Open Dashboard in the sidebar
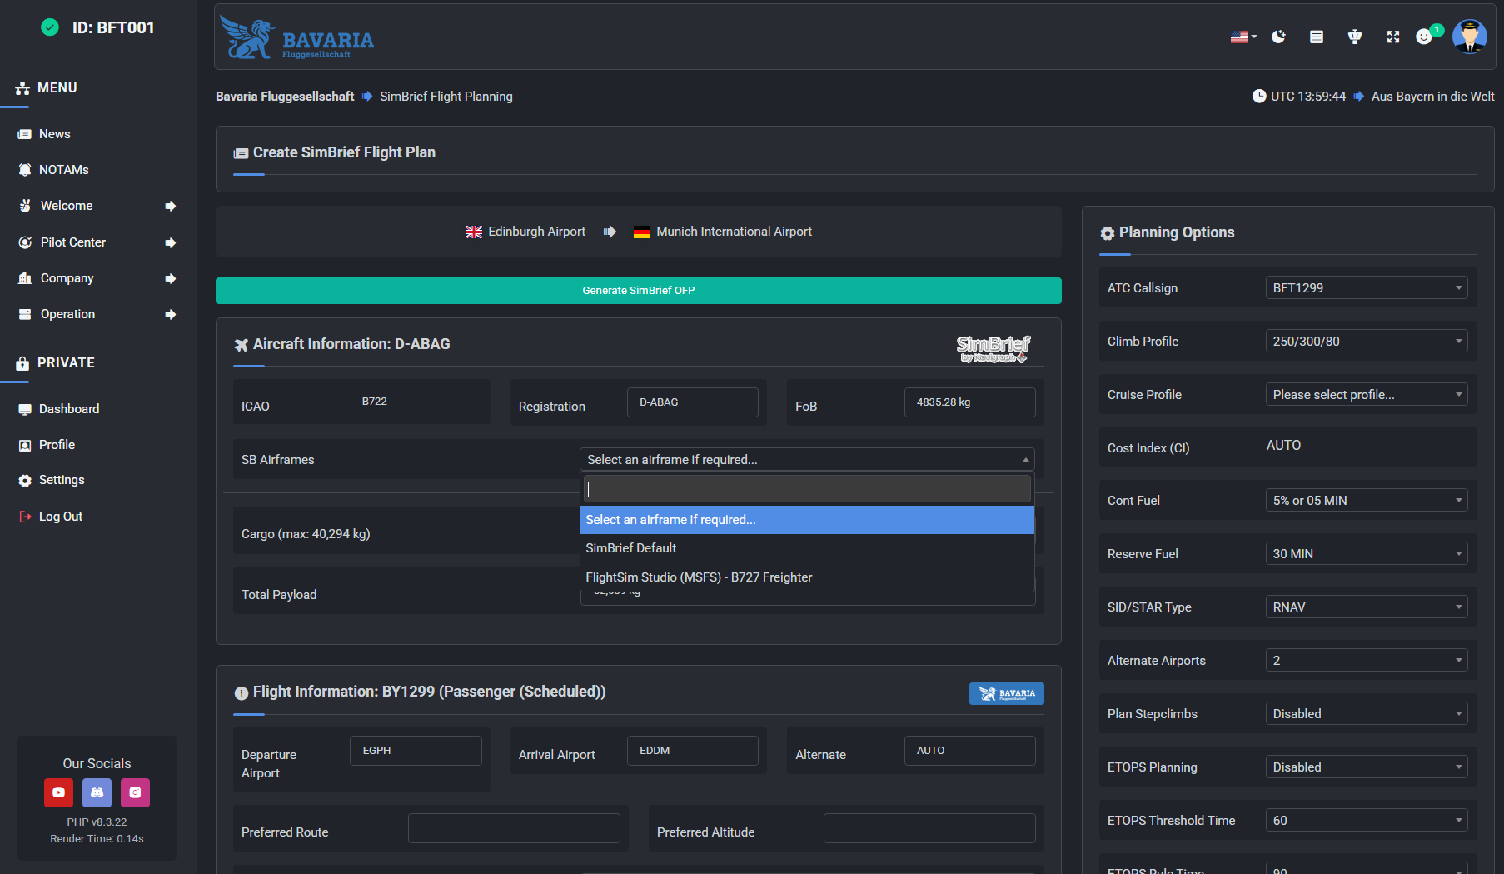 click(x=69, y=409)
